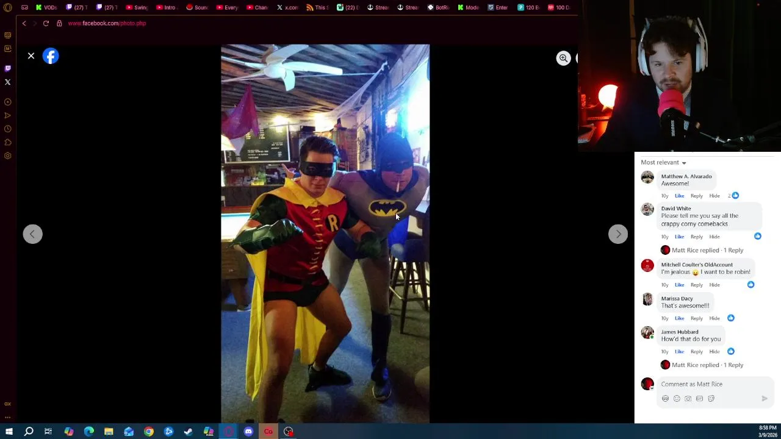781x439 pixels.
Task: Switch to the Intro YouTube tab
Action: click(x=166, y=7)
